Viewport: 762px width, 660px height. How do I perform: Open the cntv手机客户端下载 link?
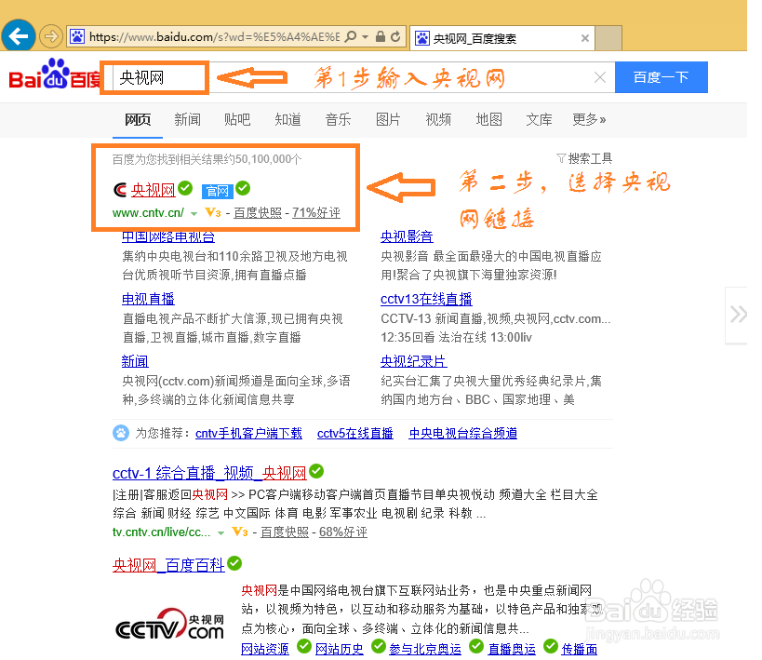coord(248,434)
